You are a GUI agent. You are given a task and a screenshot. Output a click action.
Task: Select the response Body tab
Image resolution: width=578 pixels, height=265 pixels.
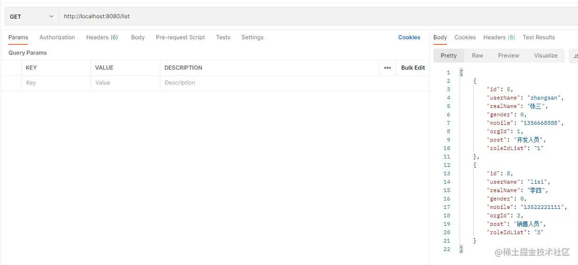pos(440,37)
